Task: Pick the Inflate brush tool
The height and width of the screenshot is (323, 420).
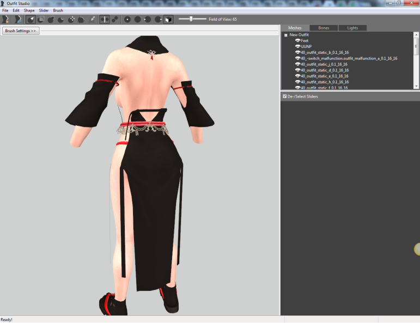Action: click(51, 19)
